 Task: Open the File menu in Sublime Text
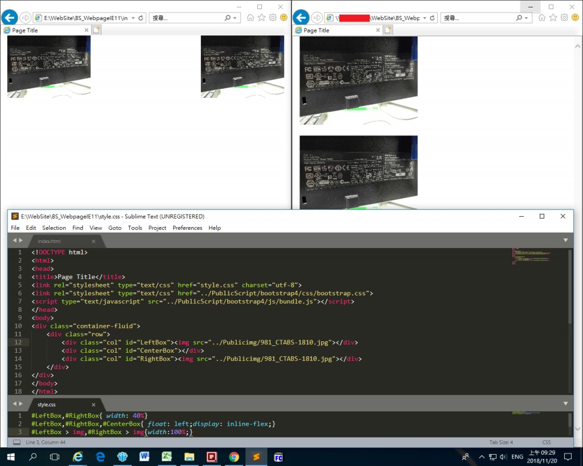[15, 228]
